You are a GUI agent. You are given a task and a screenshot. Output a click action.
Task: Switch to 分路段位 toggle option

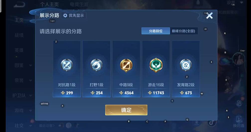156,31
